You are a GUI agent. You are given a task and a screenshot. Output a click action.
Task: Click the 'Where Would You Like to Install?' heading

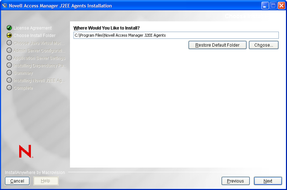tap(107, 28)
